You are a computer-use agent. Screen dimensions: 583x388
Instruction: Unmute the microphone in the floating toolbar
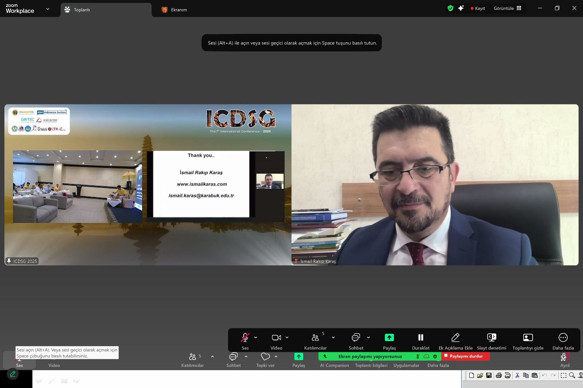[245, 338]
